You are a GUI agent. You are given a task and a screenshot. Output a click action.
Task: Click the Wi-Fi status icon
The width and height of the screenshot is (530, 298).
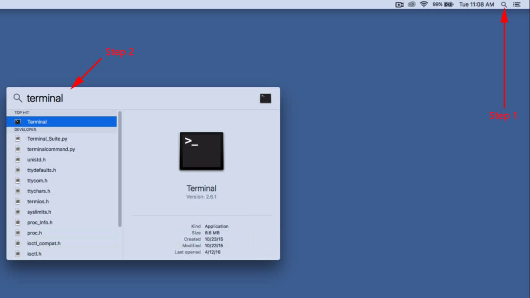pyautogui.click(x=424, y=4)
